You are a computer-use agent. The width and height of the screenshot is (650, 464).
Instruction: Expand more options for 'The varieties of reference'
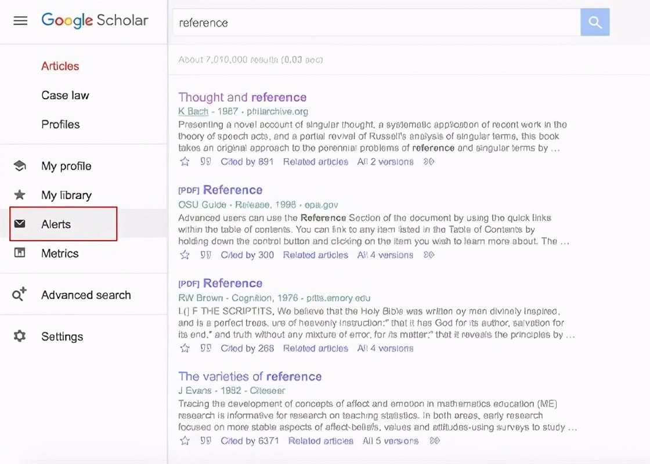[434, 441]
